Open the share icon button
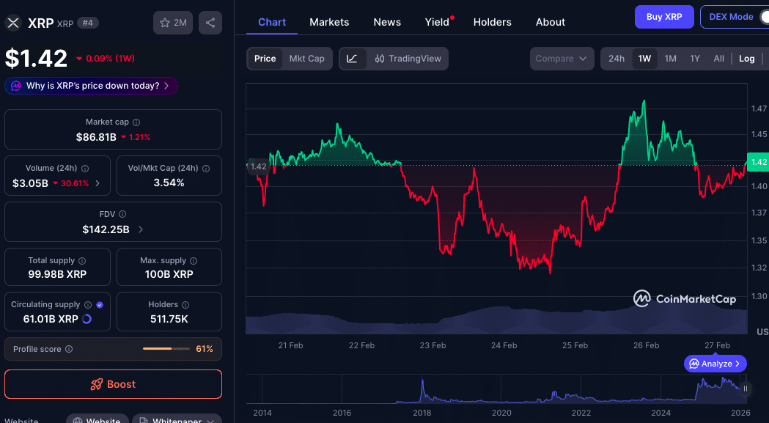This screenshot has height=423, width=769. pos(210,23)
